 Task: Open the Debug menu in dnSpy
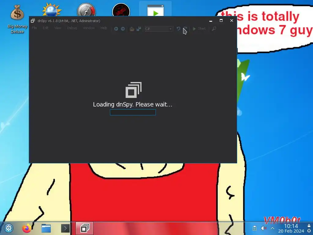pos(72,28)
